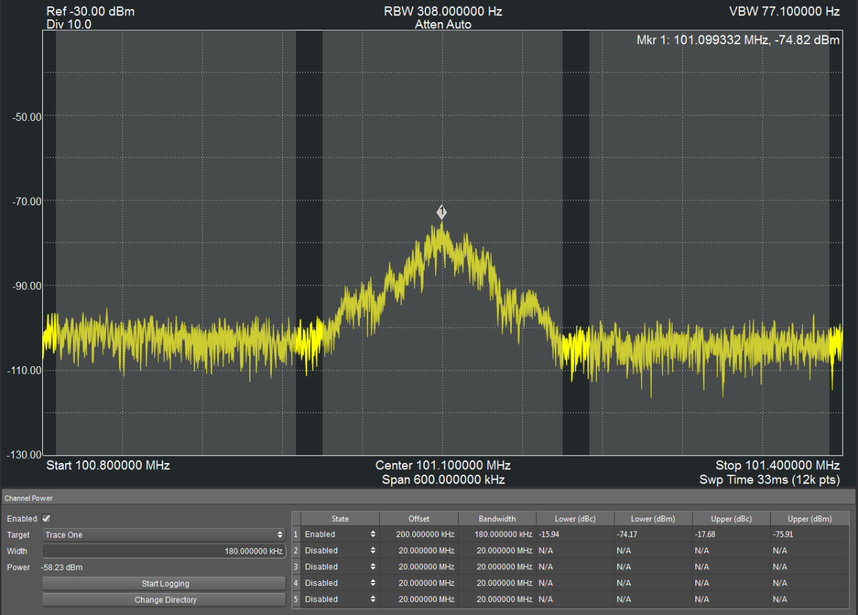Viewport: 858px width, 615px height.
Task: Click the Span 600.000000 kHz label
Action: pyautogui.click(x=443, y=480)
